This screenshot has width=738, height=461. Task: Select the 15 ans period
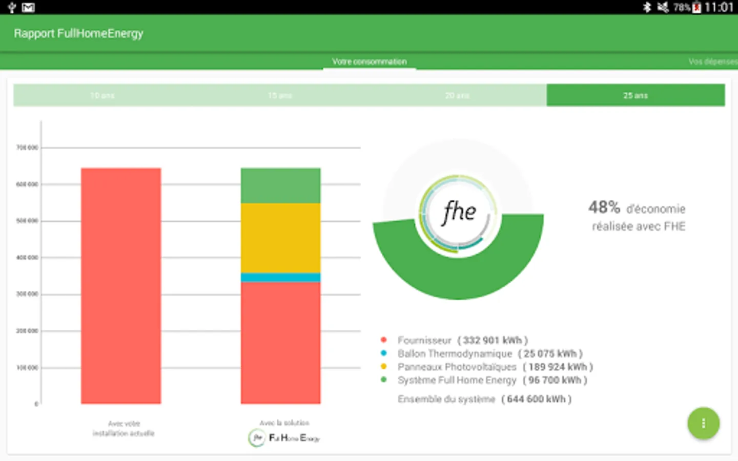tap(280, 95)
